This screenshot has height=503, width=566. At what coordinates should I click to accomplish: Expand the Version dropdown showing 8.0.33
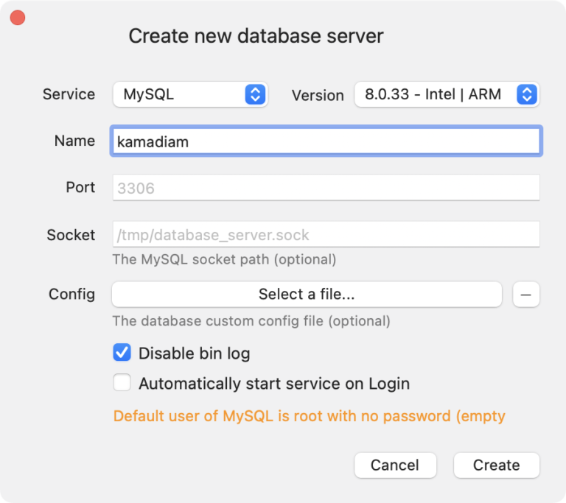[446, 94]
